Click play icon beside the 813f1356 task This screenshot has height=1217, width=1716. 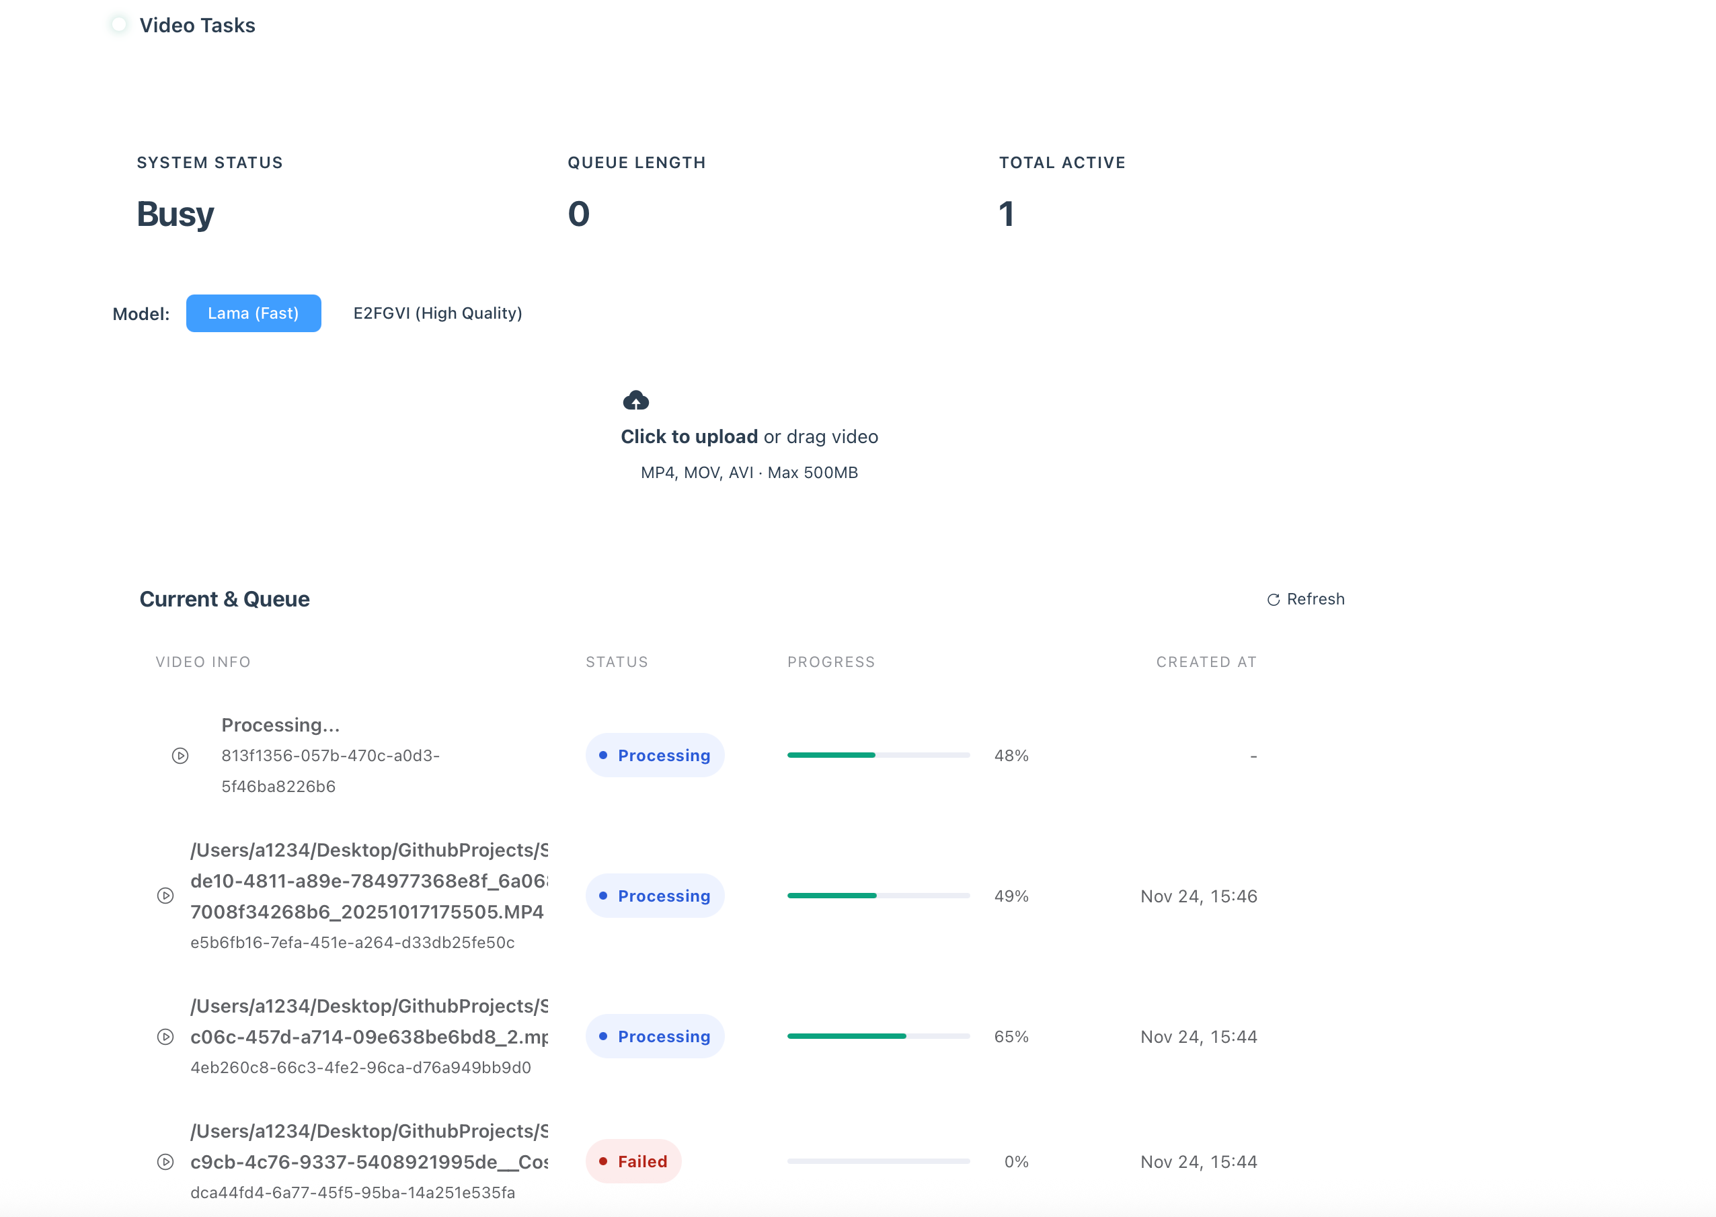tap(180, 755)
